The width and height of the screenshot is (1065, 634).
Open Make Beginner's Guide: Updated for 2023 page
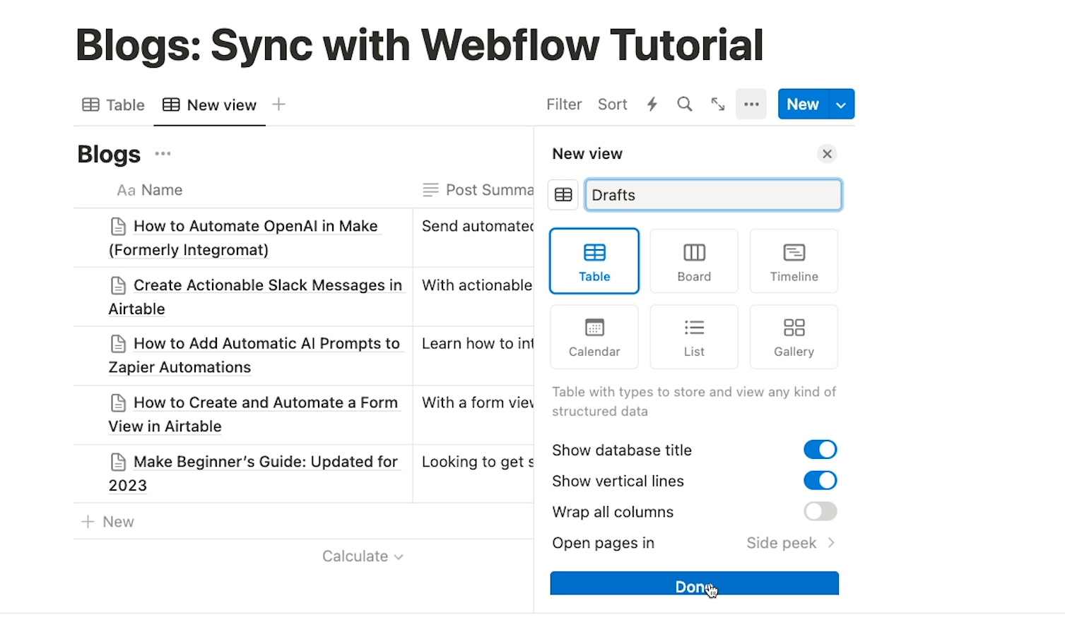(x=253, y=474)
